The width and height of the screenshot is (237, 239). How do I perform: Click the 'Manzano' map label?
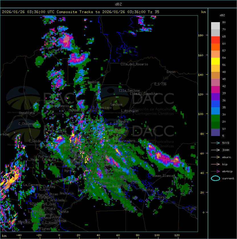(24, 222)
